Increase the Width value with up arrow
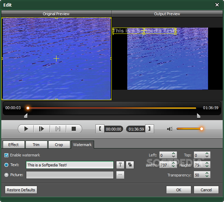Screen dimensions: 224x202 174,163
